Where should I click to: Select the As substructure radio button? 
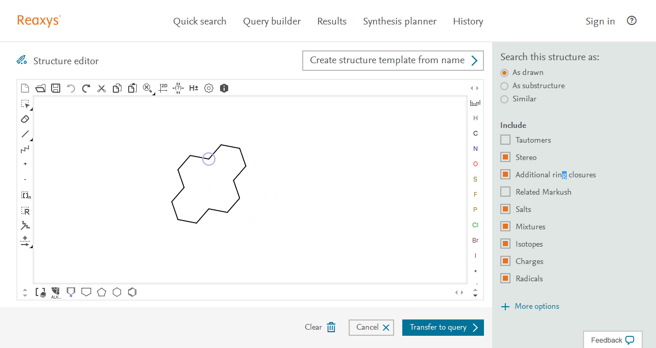(x=504, y=86)
